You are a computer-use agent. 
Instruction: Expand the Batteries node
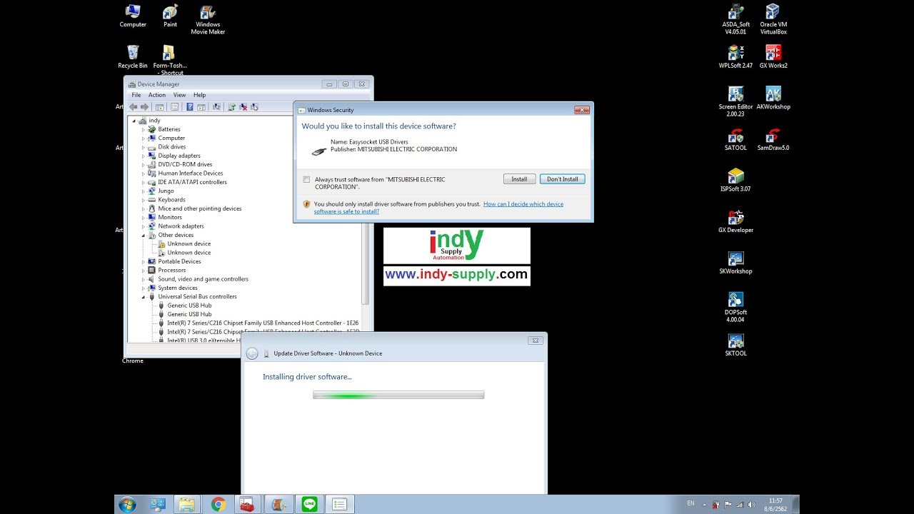[143, 130]
